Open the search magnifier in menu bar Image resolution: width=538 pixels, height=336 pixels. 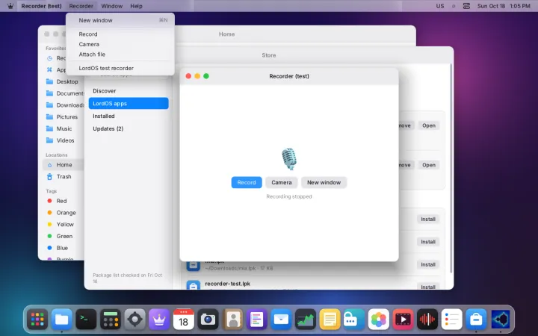[454, 6]
